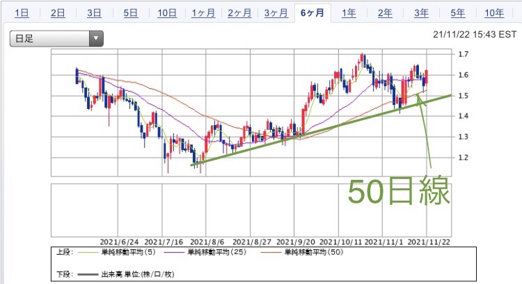Switch to the 3年 chart range
522x284 pixels.
(421, 13)
